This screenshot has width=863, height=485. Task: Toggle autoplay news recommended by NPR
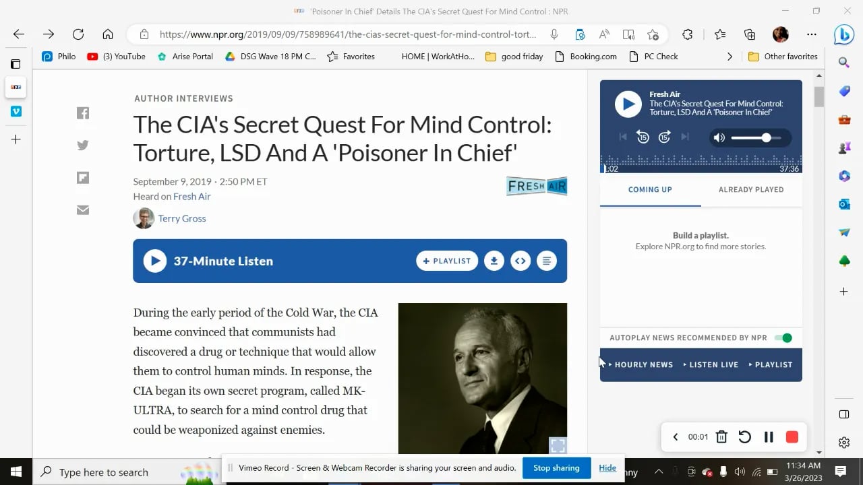point(783,338)
